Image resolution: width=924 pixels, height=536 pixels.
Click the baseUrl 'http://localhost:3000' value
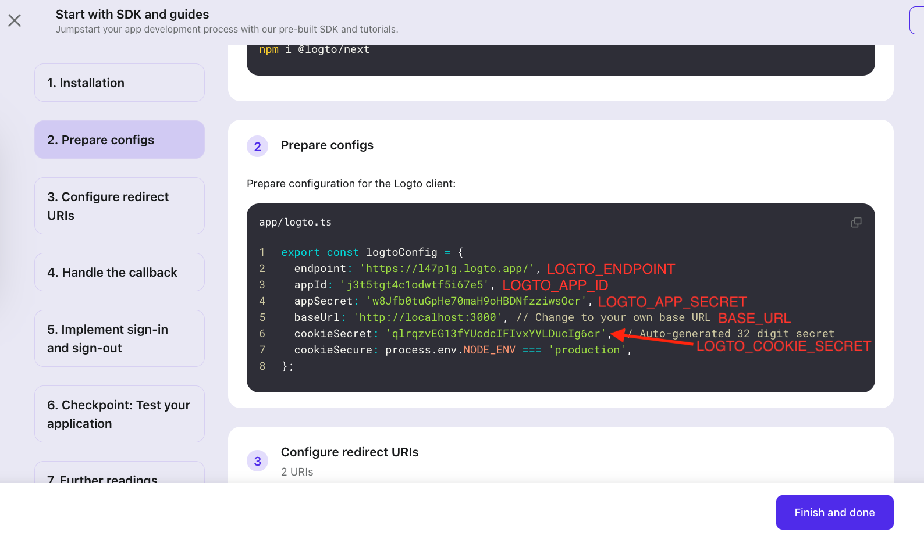click(x=428, y=317)
